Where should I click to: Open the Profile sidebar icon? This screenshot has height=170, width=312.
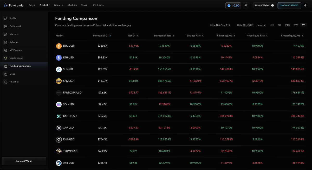6,18
